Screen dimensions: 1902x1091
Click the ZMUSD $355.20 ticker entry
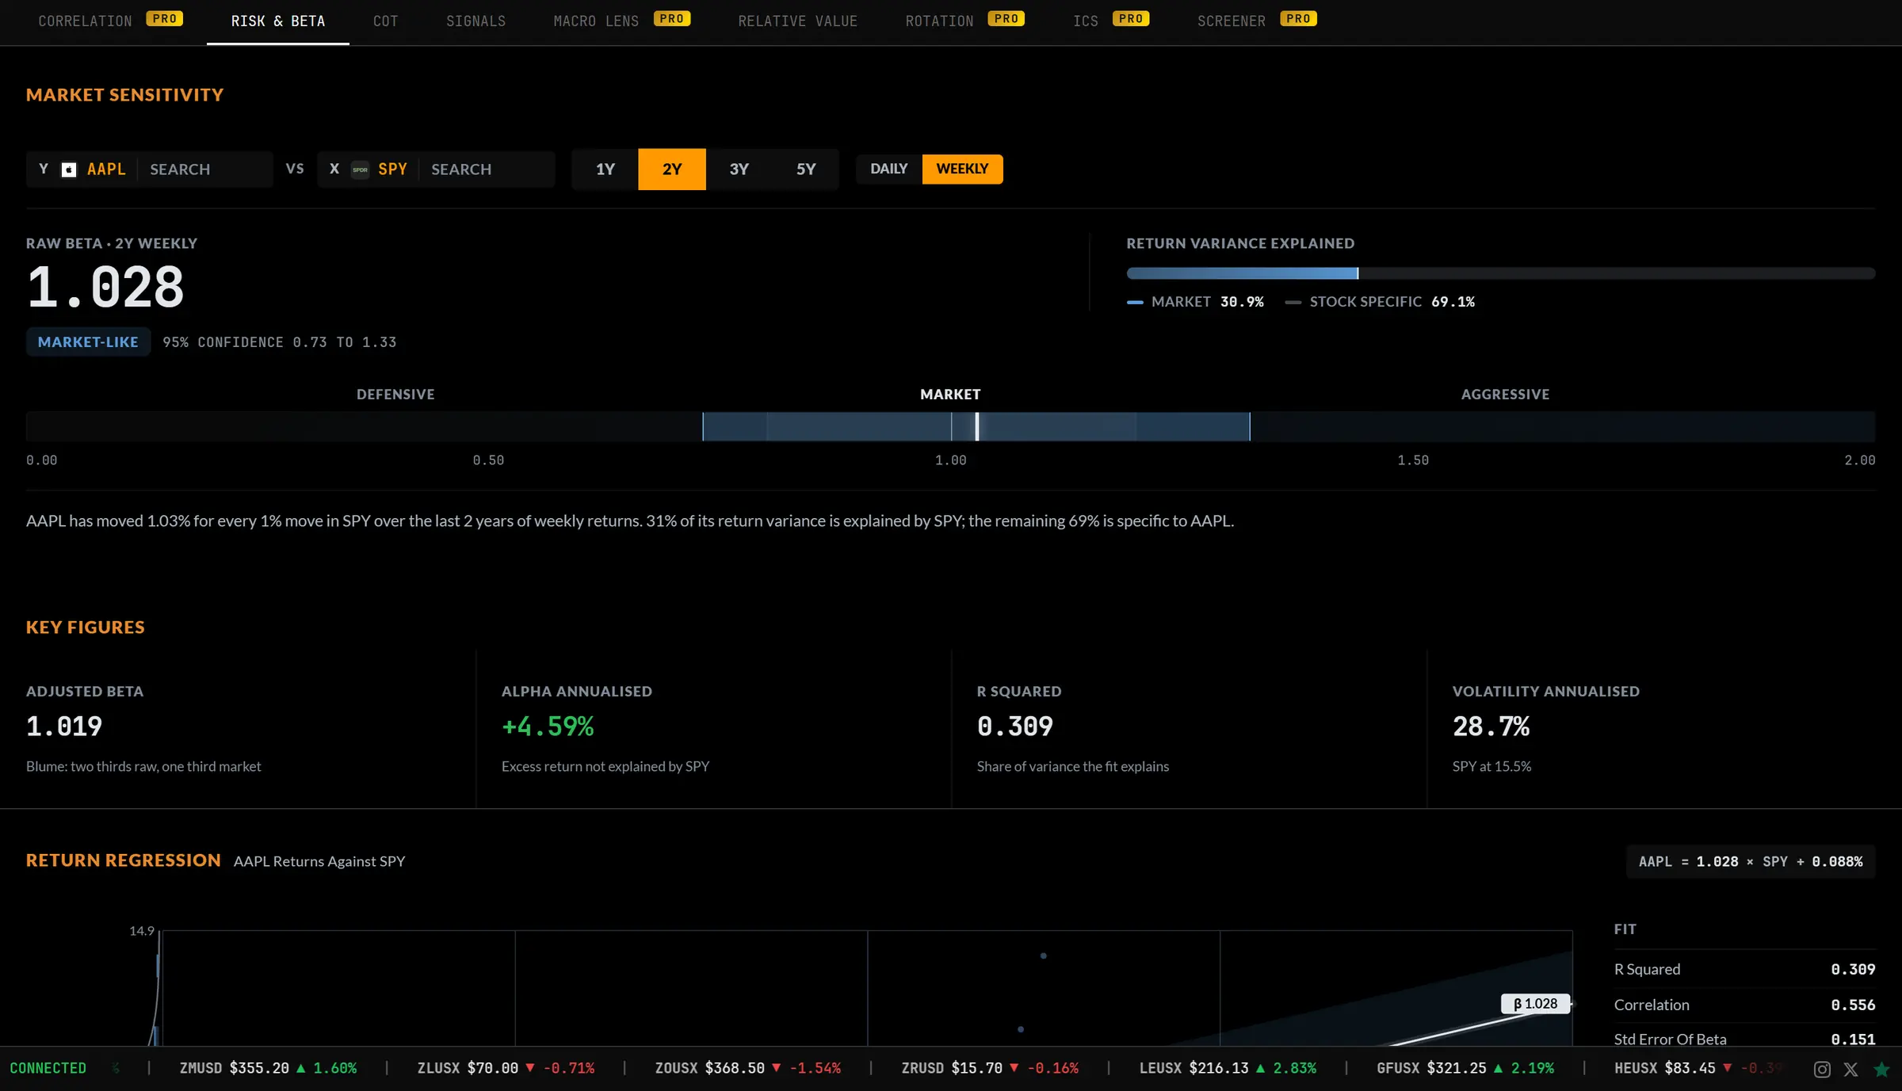[268, 1069]
